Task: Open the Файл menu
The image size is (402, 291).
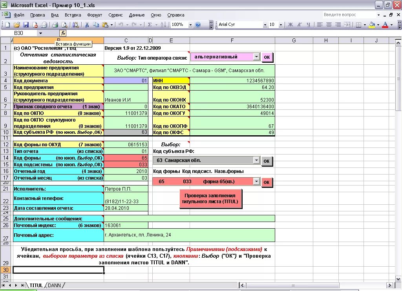Action: [19, 15]
